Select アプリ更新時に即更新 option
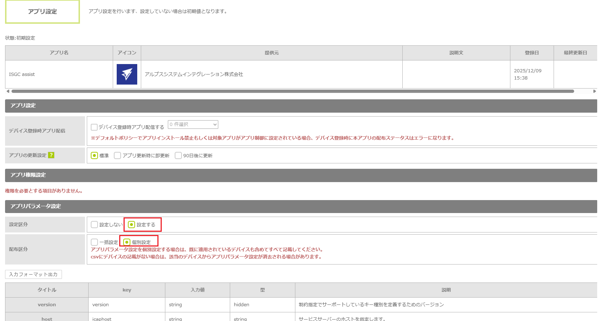599x321 pixels. point(117,155)
